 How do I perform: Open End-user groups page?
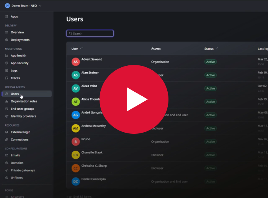point(22,109)
